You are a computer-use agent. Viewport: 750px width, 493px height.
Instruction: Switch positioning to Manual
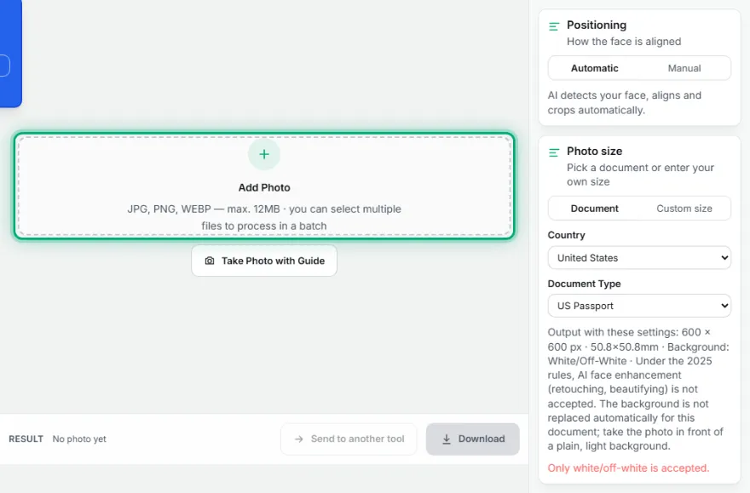[684, 68]
